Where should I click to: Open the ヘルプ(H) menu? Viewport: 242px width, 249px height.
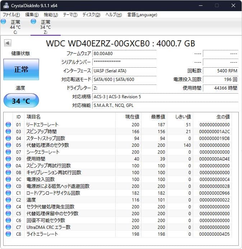point(113,15)
